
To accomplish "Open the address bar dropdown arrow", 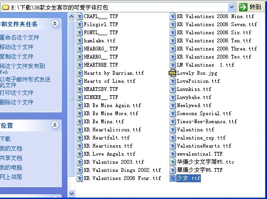I will [231, 7].
